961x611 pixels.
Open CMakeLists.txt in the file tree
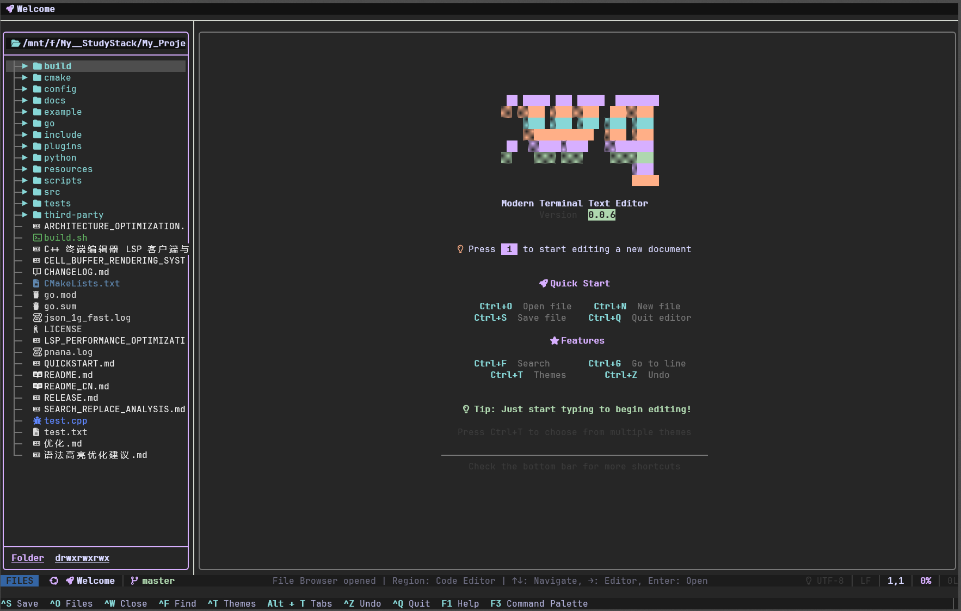click(x=82, y=283)
